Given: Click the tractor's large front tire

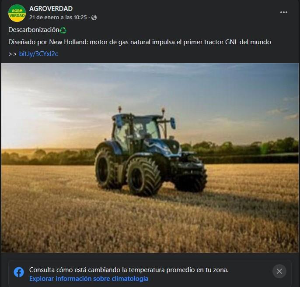Looking at the screenshot, I should pos(144,177).
